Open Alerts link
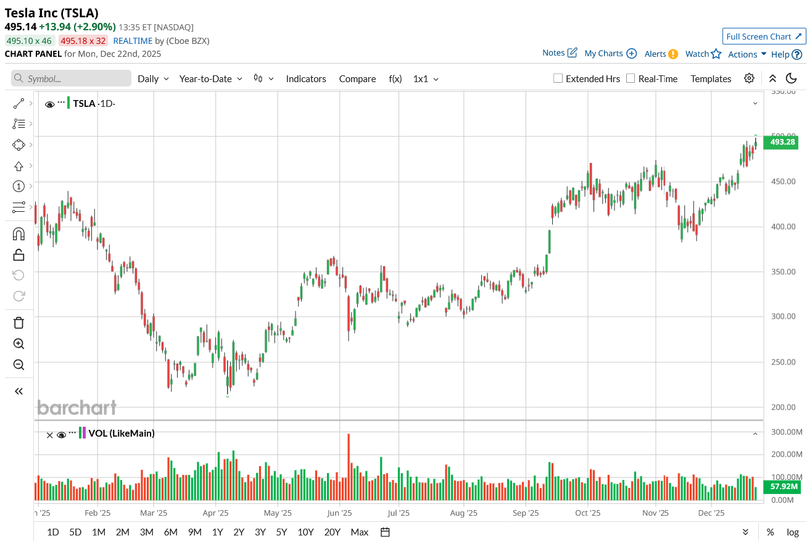 click(661, 54)
